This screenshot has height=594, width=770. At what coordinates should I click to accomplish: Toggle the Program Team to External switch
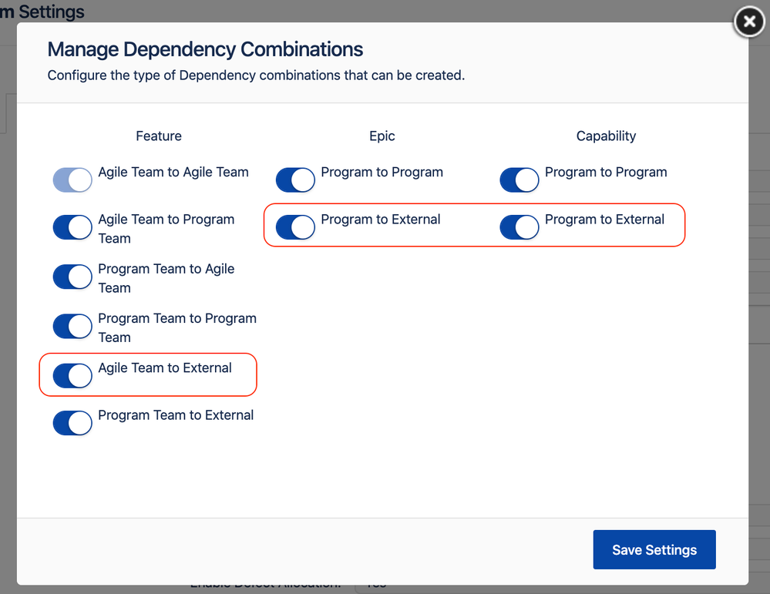pos(72,423)
